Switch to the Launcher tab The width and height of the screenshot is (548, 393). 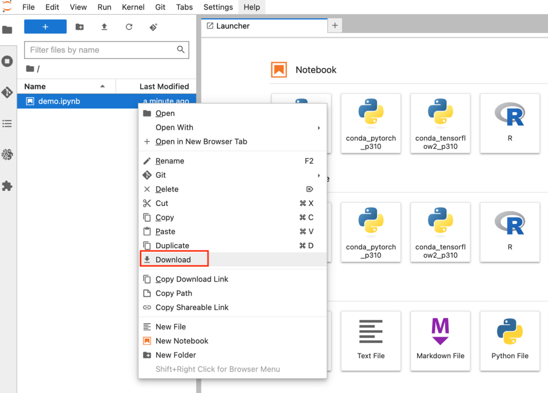click(x=264, y=26)
